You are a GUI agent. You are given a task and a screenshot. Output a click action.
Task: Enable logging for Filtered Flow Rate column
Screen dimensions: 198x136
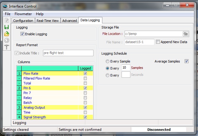pyautogui.click(x=85, y=78)
